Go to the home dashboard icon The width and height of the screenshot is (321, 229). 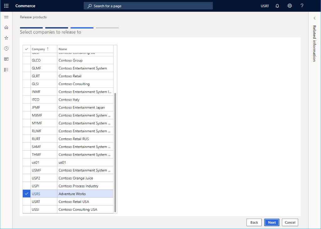6,27
